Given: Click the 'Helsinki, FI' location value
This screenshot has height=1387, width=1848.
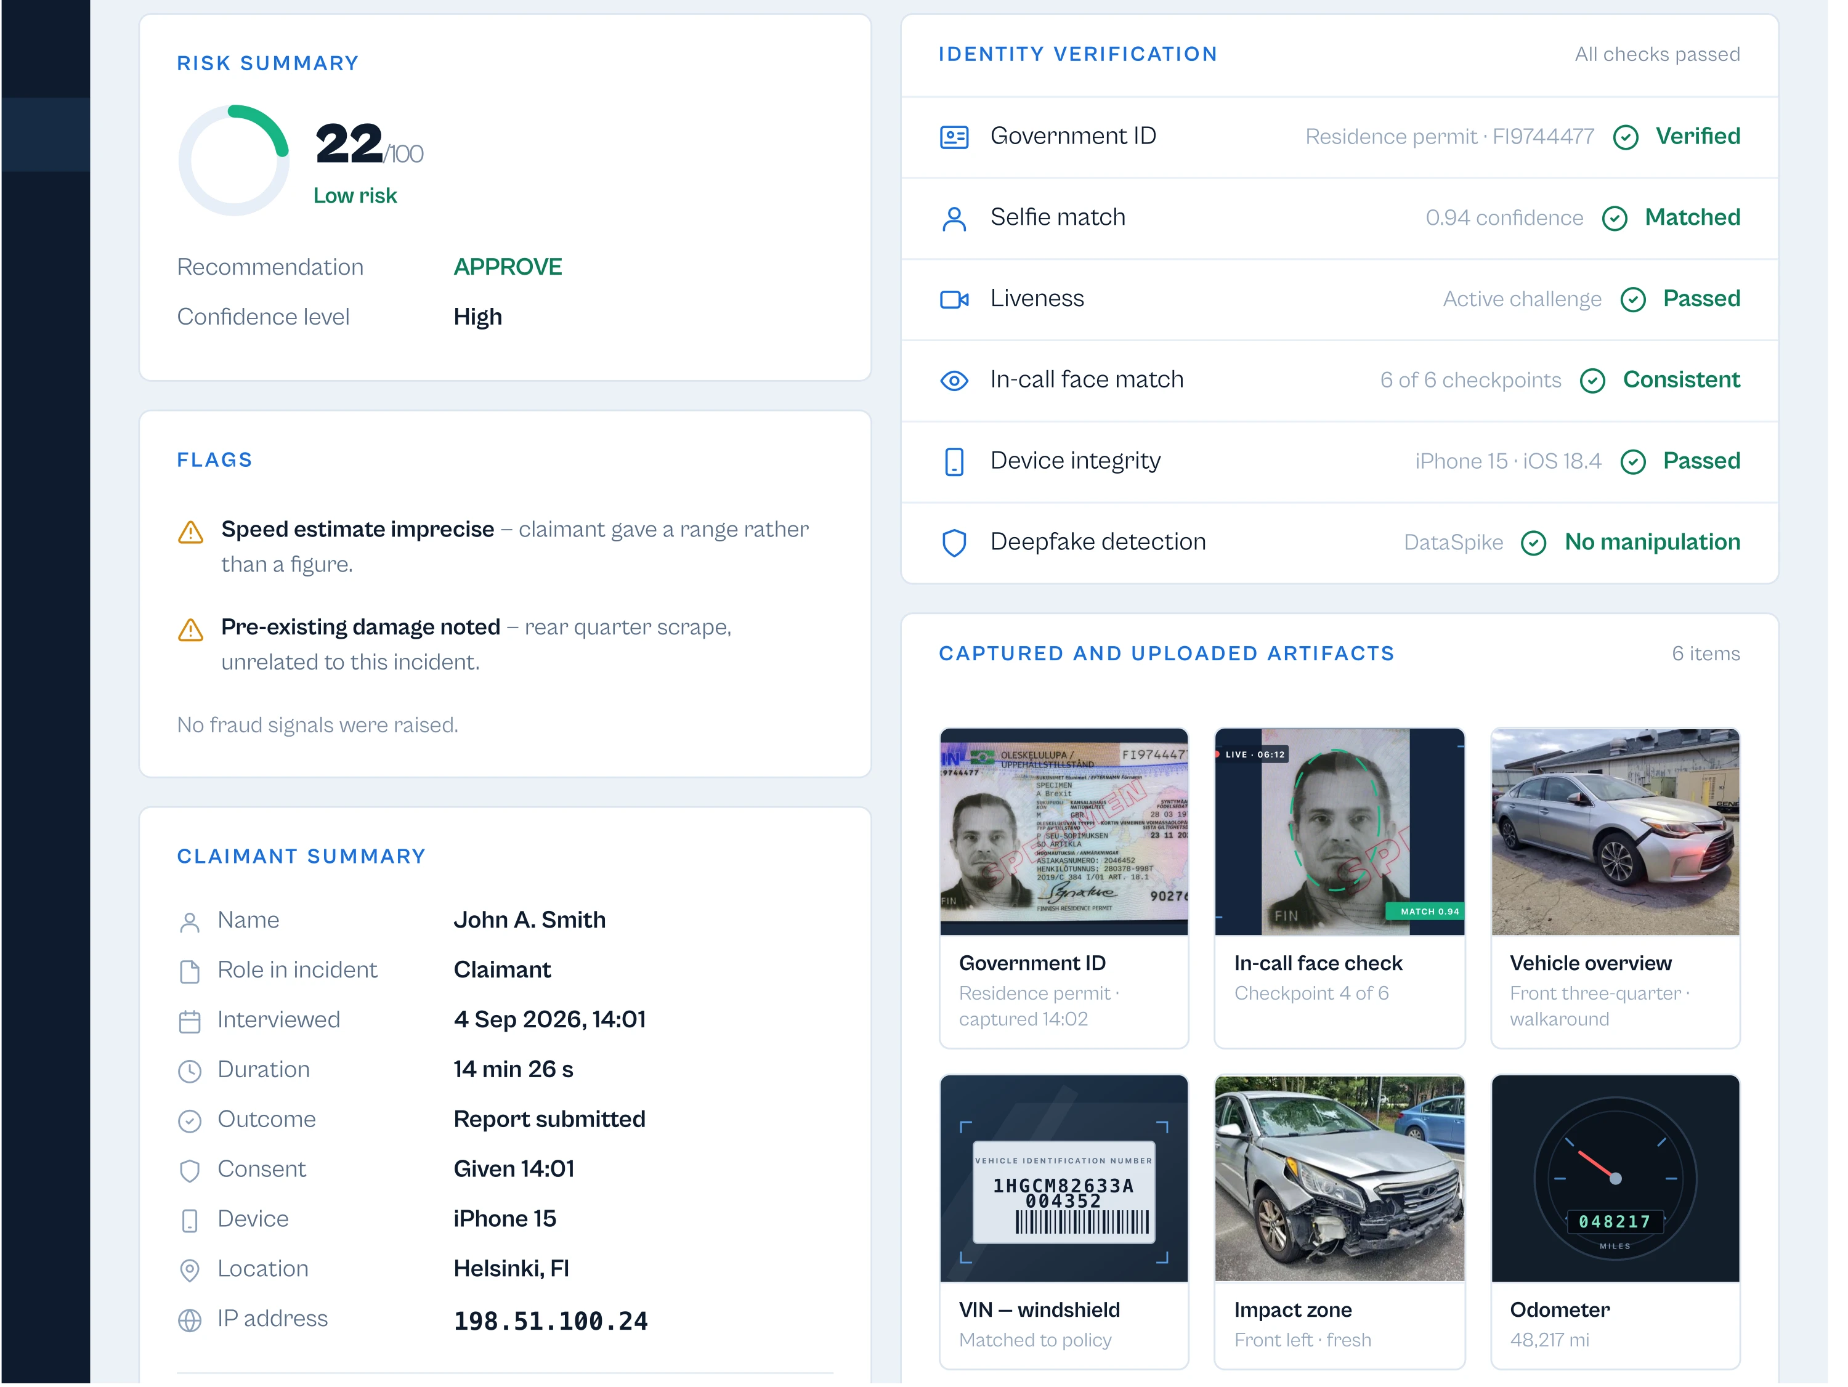Looking at the screenshot, I should pos(511,1269).
